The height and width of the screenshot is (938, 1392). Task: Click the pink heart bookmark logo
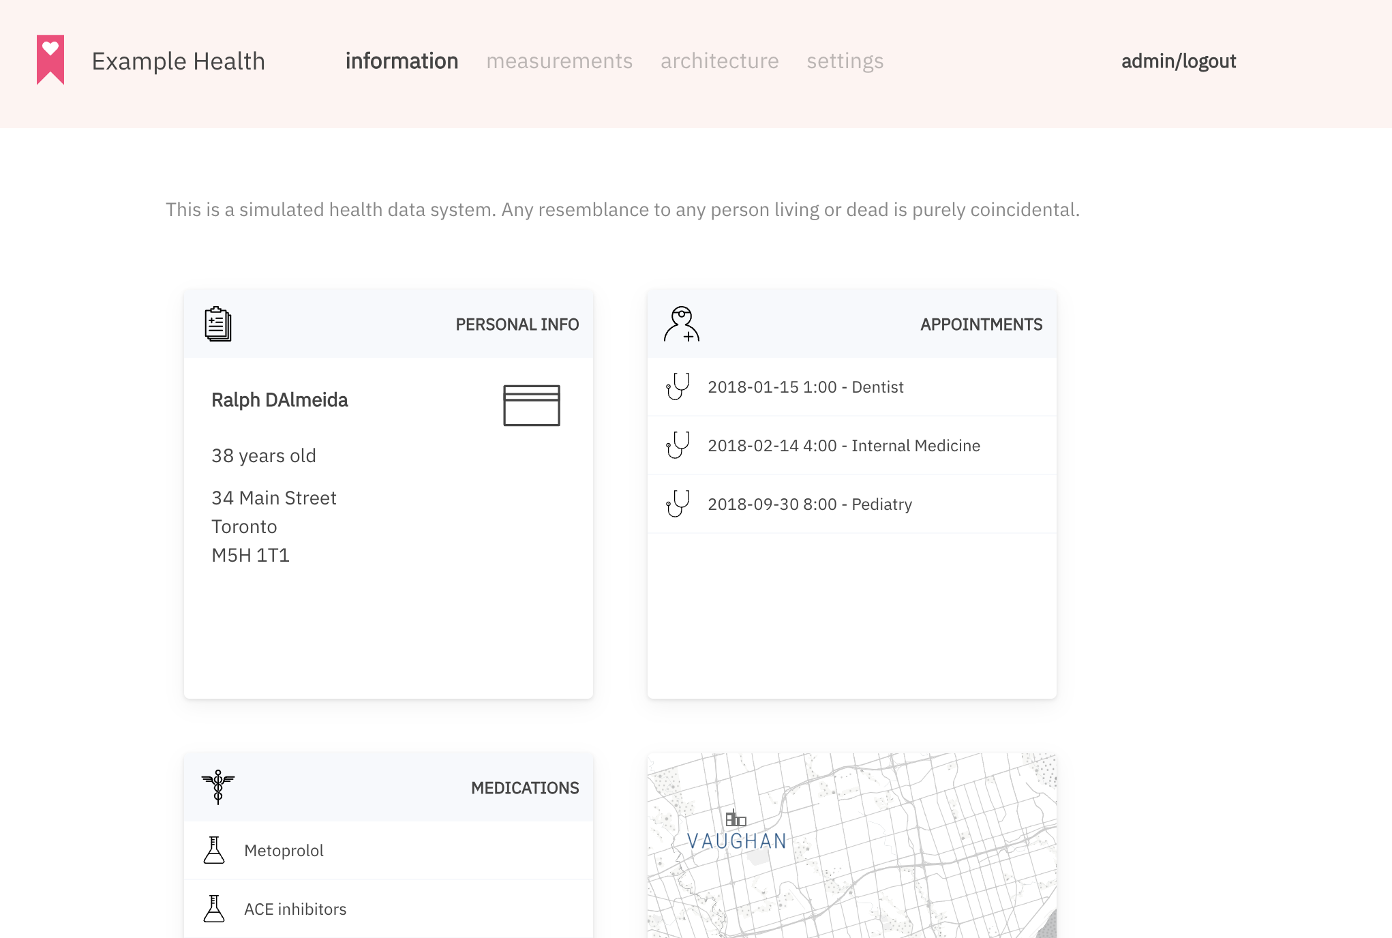click(50, 60)
